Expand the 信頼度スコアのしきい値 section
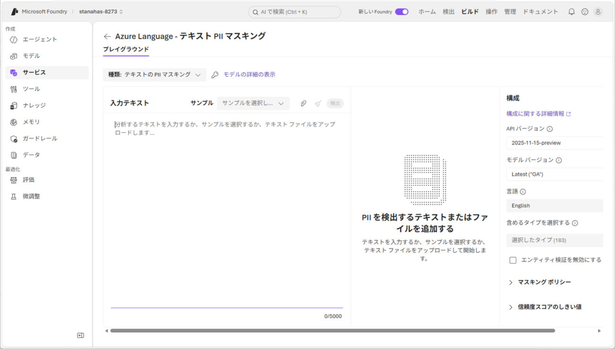615x349 pixels. coord(545,307)
